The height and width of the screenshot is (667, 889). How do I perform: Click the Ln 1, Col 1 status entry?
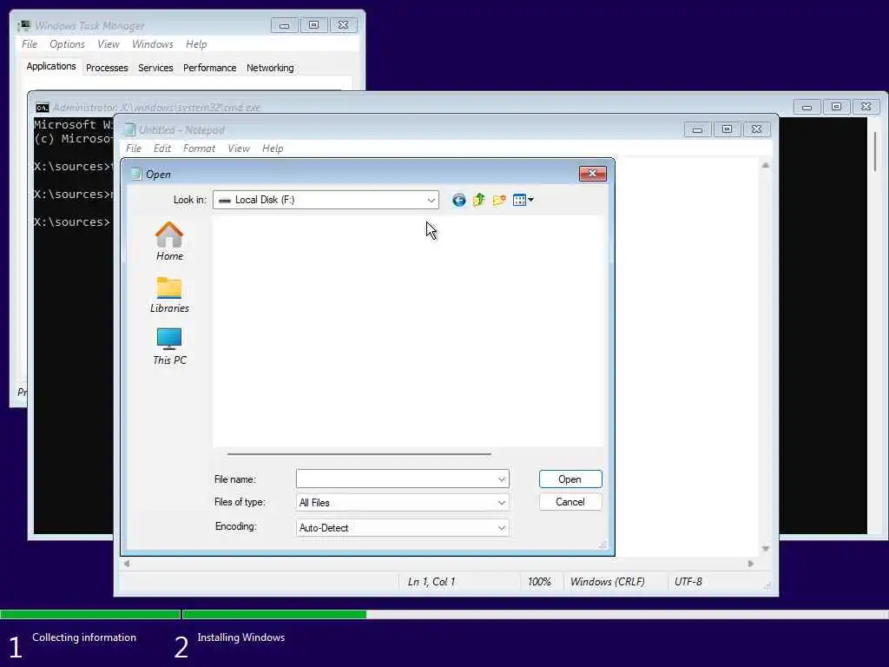pos(431,582)
